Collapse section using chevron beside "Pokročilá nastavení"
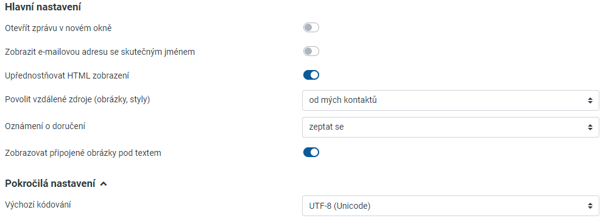The height and width of the screenshot is (221, 603). point(103,184)
